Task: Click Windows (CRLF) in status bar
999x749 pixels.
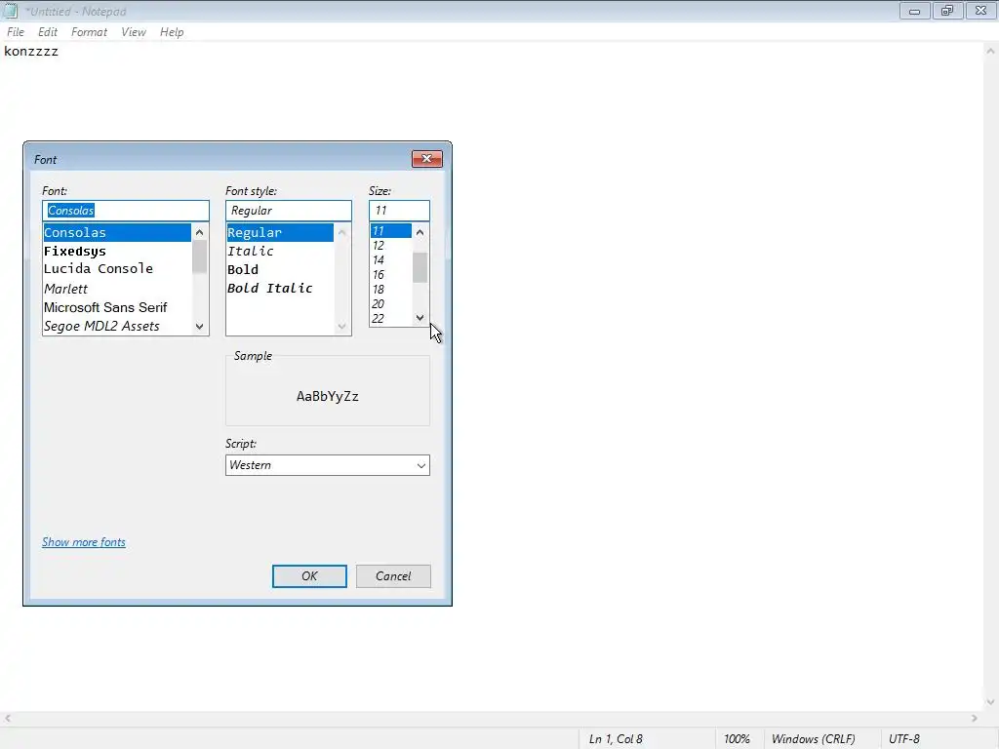Action: 813,739
